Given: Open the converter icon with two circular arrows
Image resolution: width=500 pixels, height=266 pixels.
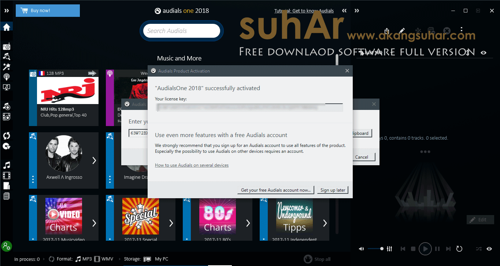Looking at the screenshot, I should coord(6,136).
